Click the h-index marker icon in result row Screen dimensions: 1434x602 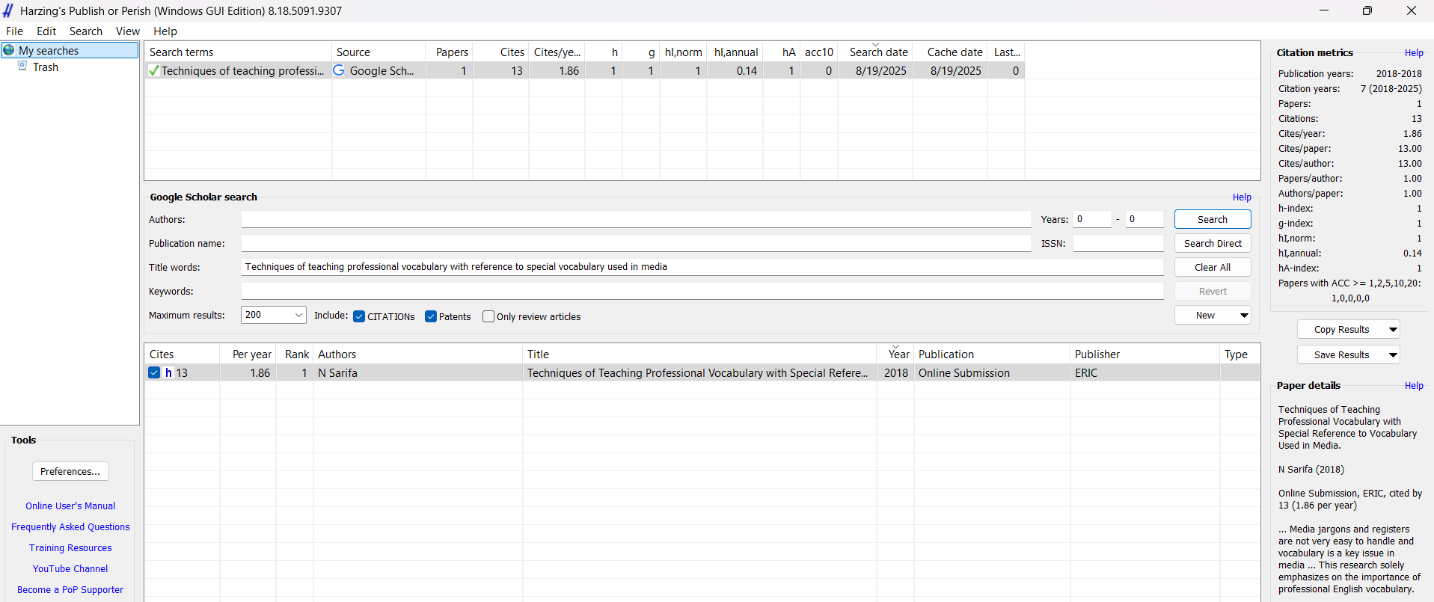click(x=168, y=372)
